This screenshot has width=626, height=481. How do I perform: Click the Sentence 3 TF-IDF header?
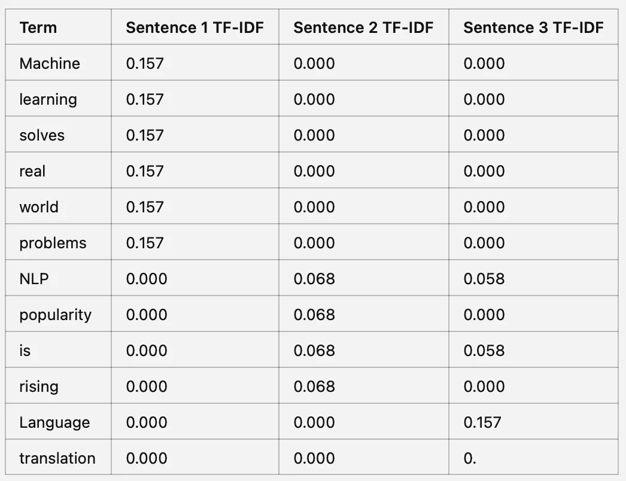click(533, 28)
